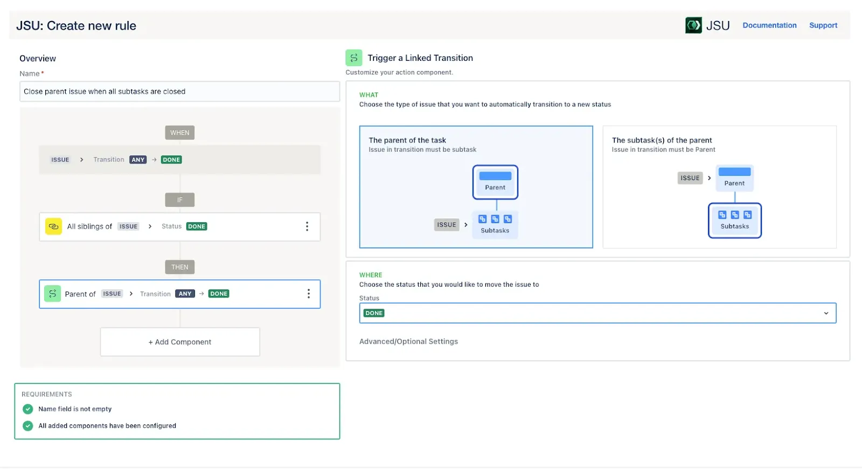This screenshot has height=469, width=862.
Task: Click chevron after ISSUE in WHEN trigger row
Action: pyautogui.click(x=81, y=160)
